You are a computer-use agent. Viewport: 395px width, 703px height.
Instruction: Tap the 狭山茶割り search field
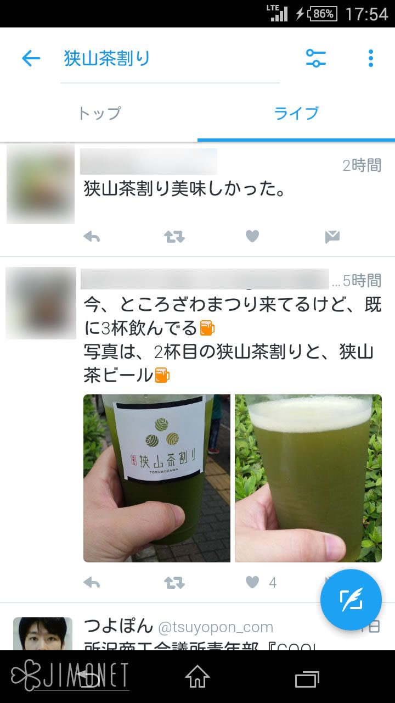point(170,58)
